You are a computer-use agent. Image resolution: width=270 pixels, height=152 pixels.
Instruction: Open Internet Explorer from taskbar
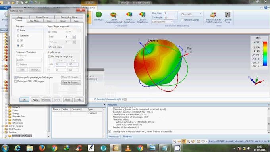17,148
